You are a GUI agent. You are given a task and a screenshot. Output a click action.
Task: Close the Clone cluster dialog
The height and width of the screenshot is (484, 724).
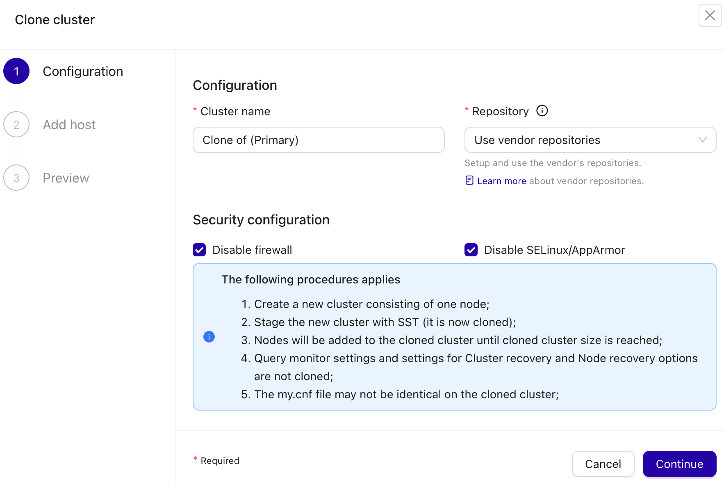(710, 16)
